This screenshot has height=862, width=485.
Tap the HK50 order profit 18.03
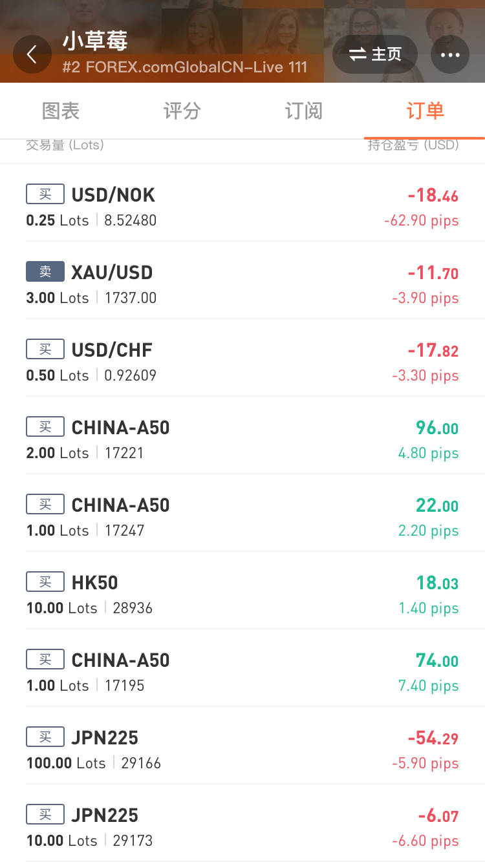(x=437, y=583)
